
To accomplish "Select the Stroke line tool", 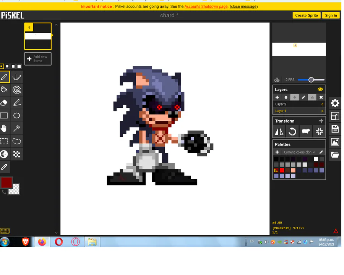I will [x=17, y=103].
